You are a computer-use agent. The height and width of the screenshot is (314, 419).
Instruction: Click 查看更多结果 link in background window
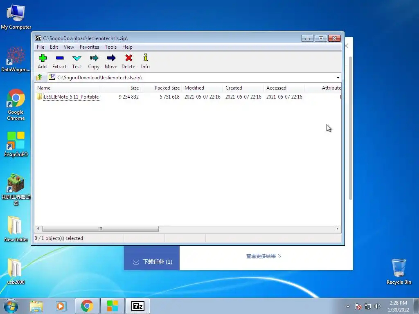(264, 256)
